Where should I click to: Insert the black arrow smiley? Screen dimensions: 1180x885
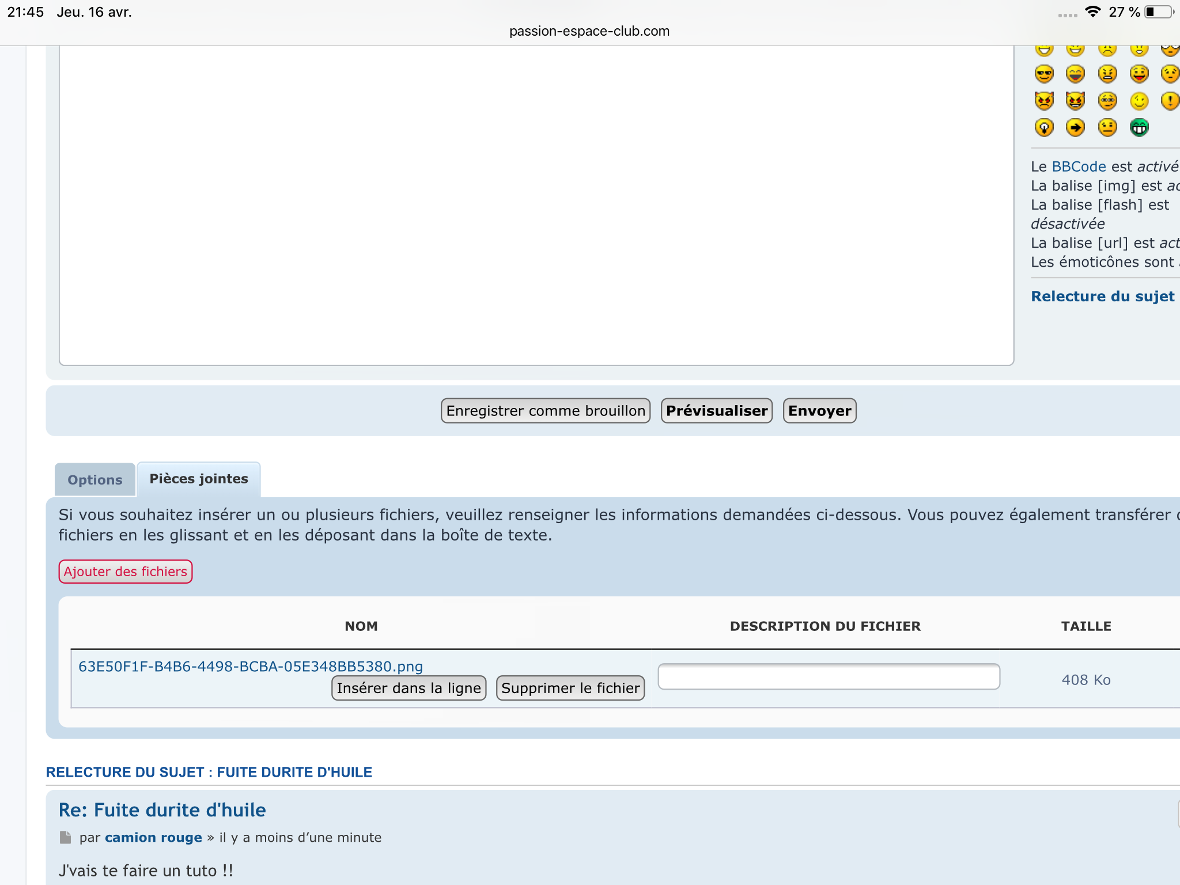1075,127
